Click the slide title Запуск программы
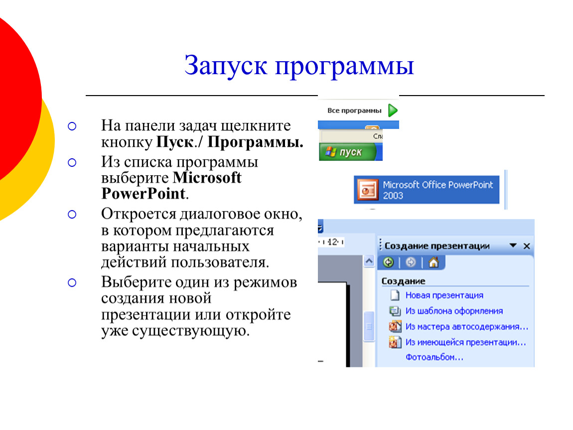 [x=299, y=65]
